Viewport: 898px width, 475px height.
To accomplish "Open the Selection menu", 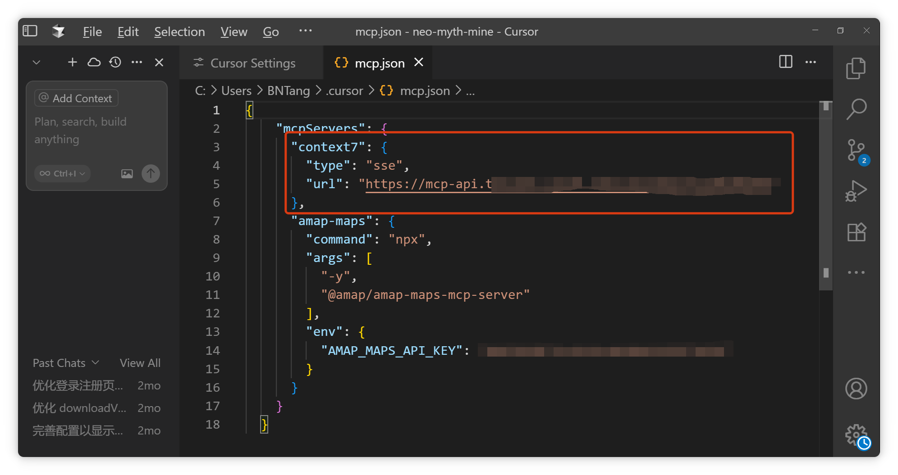I will 179,32.
